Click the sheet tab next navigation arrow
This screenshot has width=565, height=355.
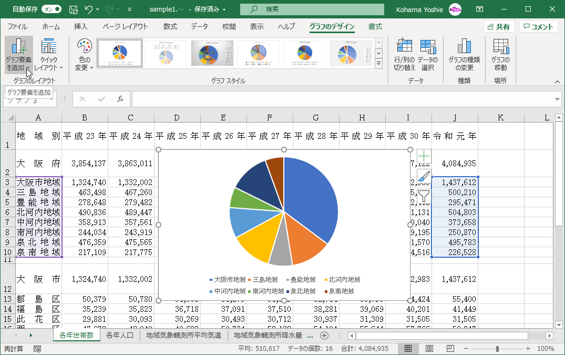tap(30, 336)
